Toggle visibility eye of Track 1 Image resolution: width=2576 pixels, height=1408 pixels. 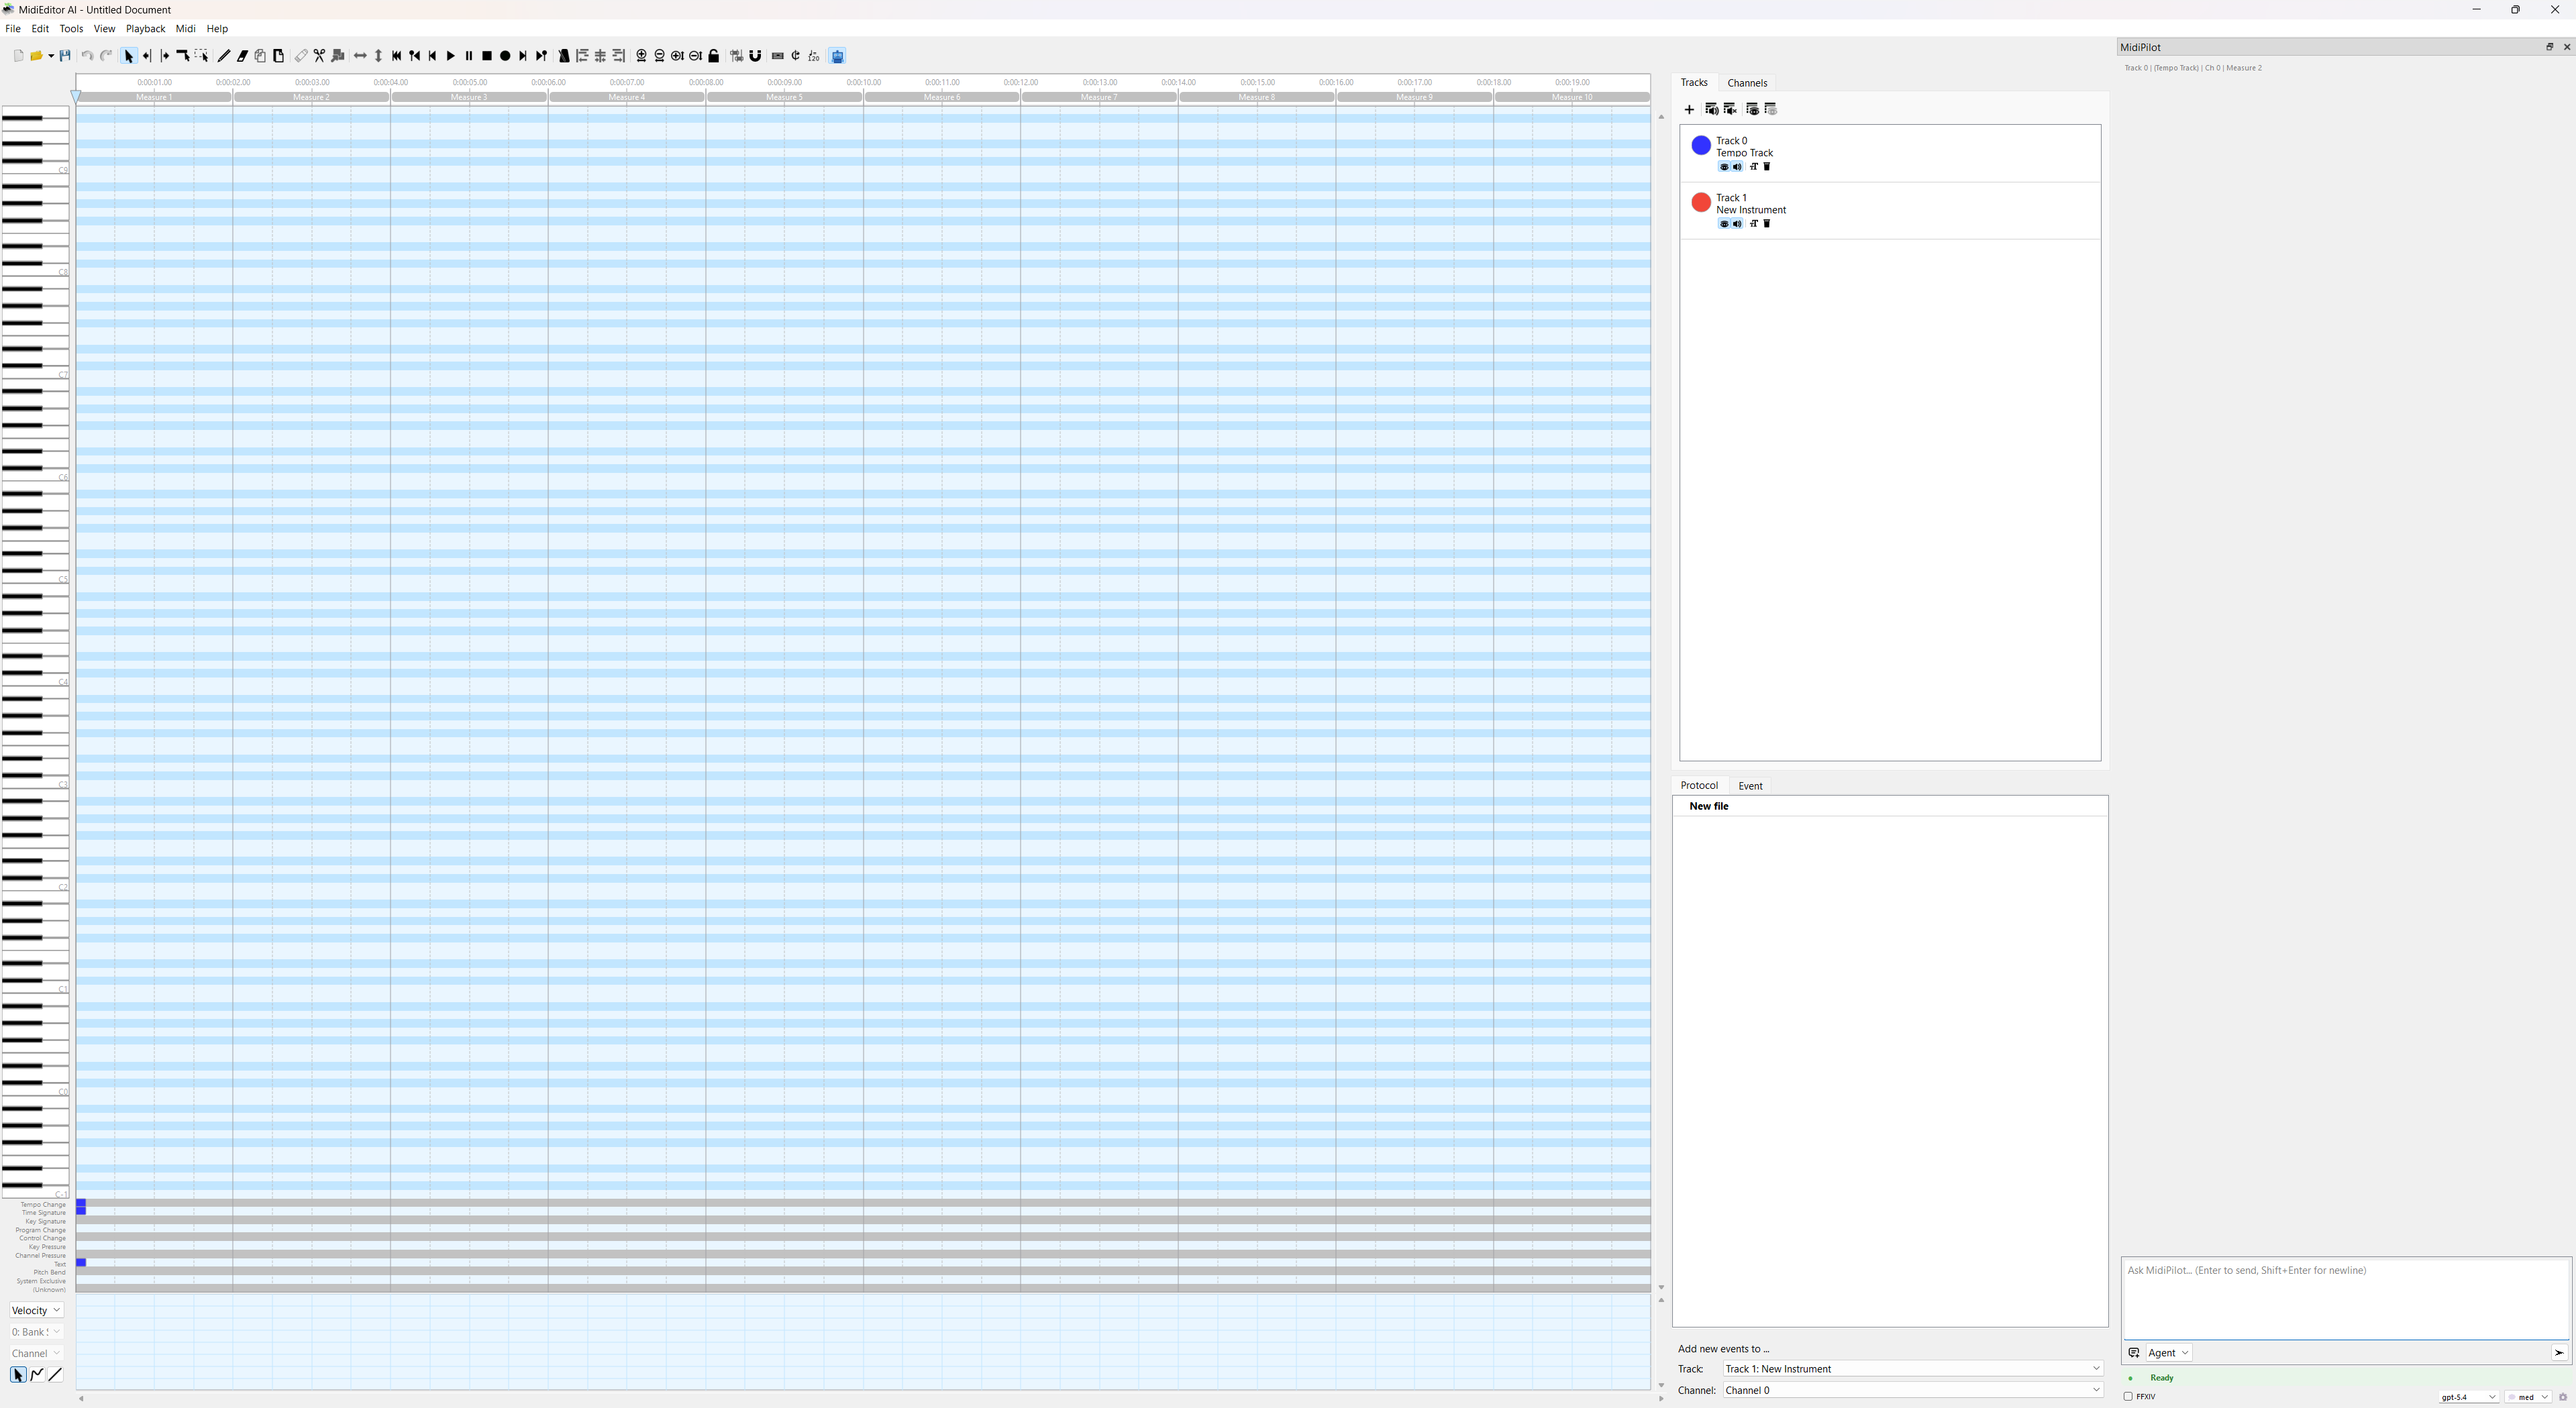tap(1723, 224)
